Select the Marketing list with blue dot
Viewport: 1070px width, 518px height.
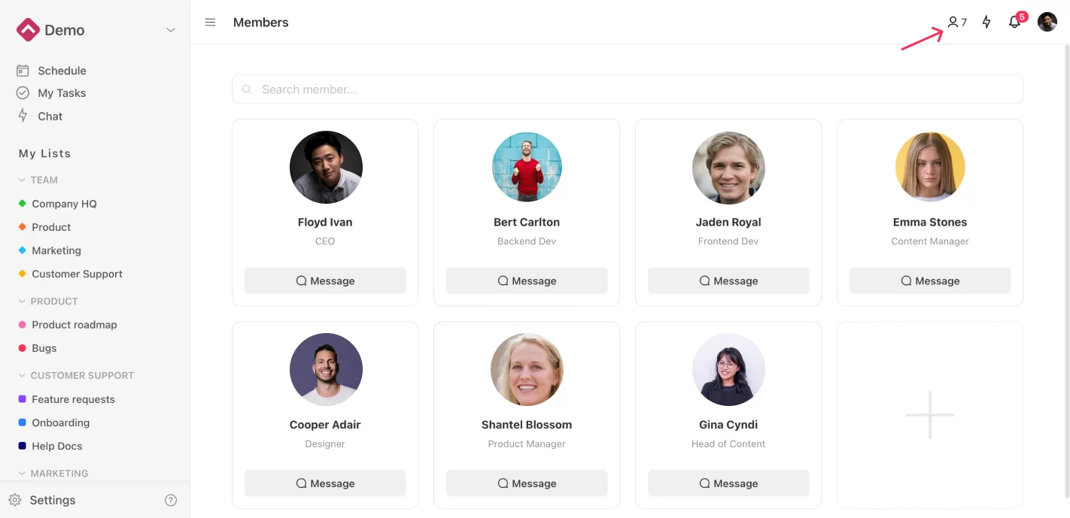coord(56,251)
